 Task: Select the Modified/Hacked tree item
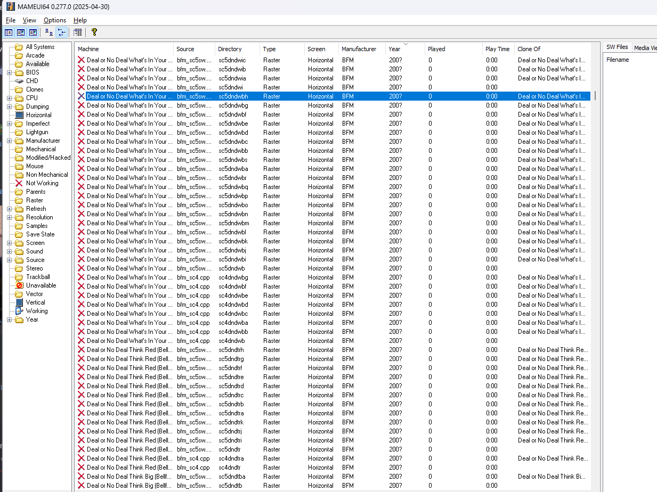[x=48, y=158]
